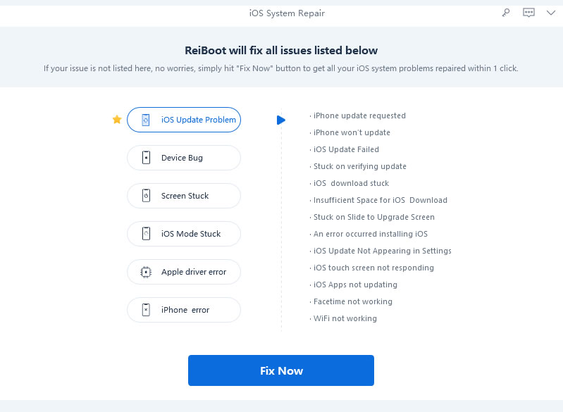This screenshot has width=563, height=412.
Task: Click the iOS Mode Stuck phone icon
Action: 146,234
